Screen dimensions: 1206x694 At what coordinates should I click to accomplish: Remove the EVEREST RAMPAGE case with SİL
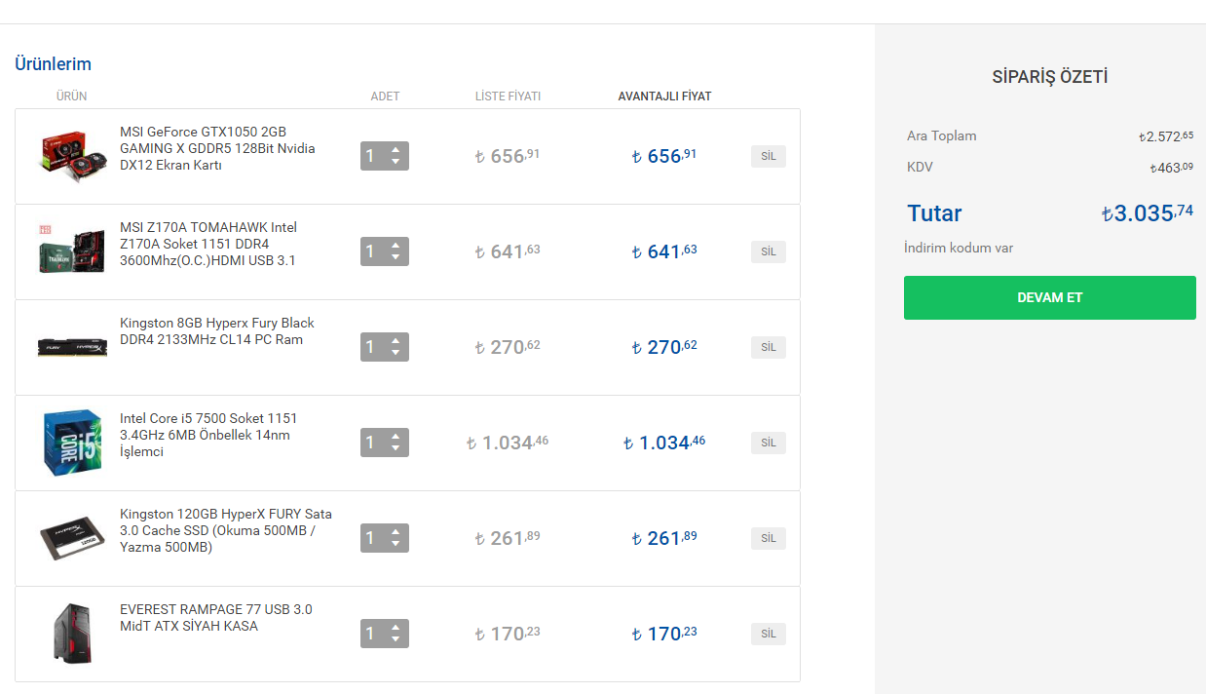[768, 634]
